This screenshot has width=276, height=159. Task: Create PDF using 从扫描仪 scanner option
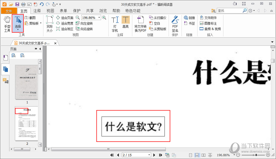click(159, 18)
